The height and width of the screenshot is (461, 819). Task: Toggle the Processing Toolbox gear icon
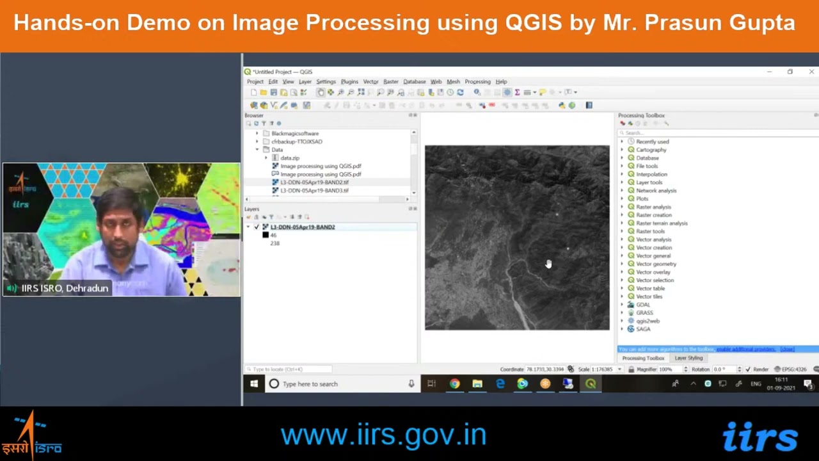coord(507,92)
